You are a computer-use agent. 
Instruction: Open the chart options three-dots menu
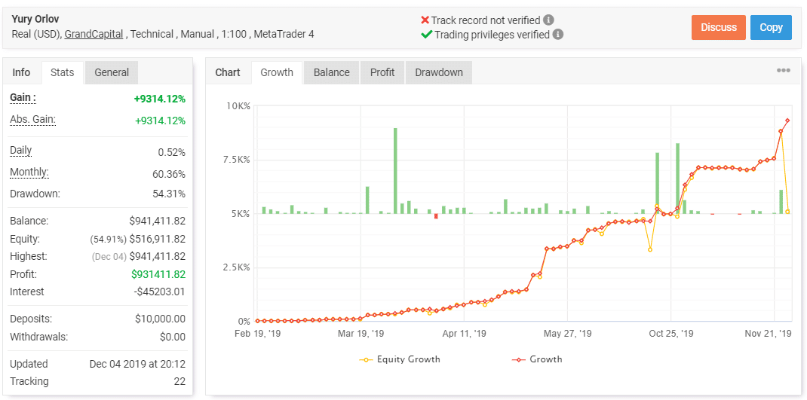coord(784,71)
